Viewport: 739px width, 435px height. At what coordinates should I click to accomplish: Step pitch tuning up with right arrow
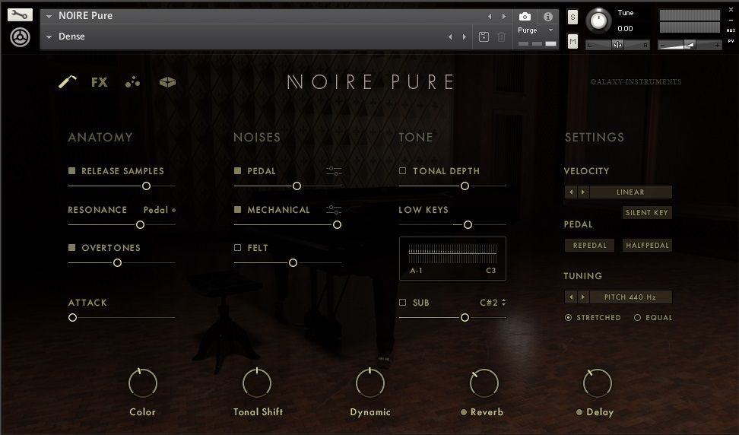pyautogui.click(x=583, y=297)
